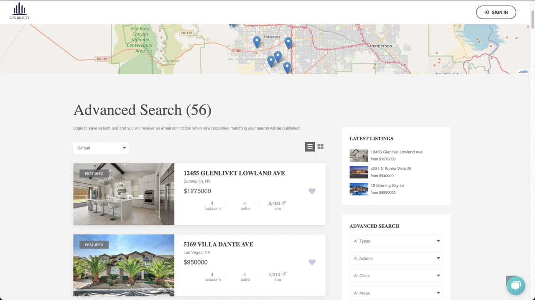Click the FEATURED badge on Glenlivet listing

[x=94, y=173]
